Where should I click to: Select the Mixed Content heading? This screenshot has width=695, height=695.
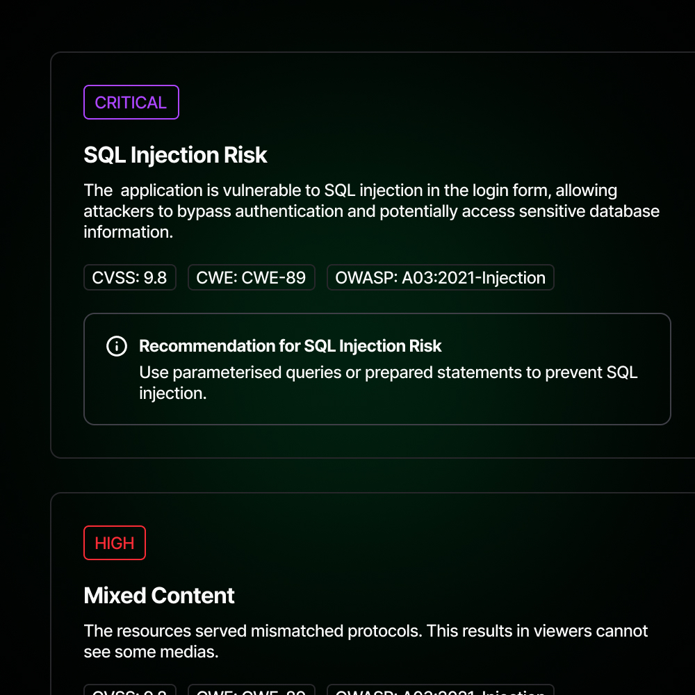[158, 596]
